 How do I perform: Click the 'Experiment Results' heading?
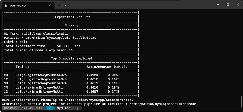[x=72, y=17]
